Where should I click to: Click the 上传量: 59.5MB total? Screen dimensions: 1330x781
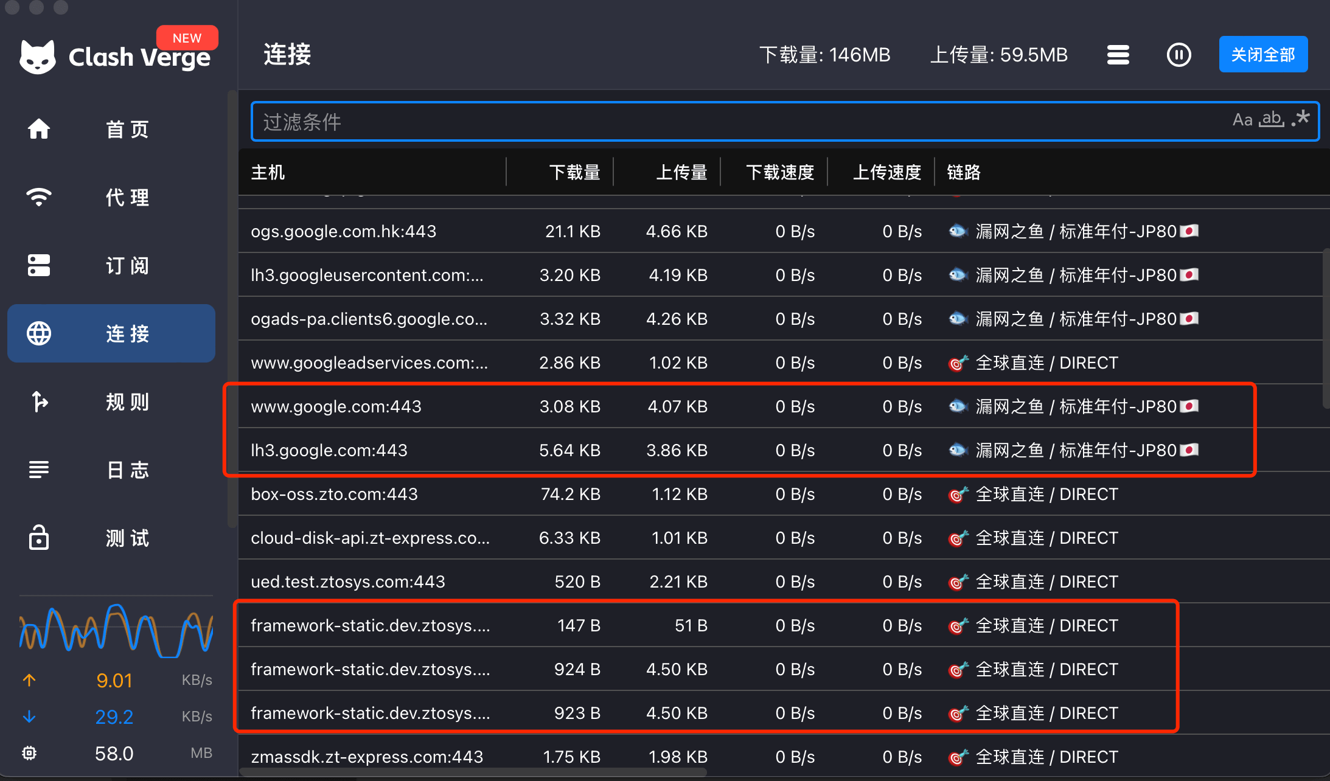pyautogui.click(x=999, y=55)
